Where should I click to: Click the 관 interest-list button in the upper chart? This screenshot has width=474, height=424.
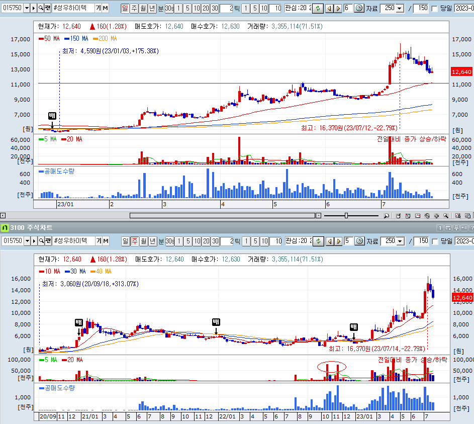[47, 8]
